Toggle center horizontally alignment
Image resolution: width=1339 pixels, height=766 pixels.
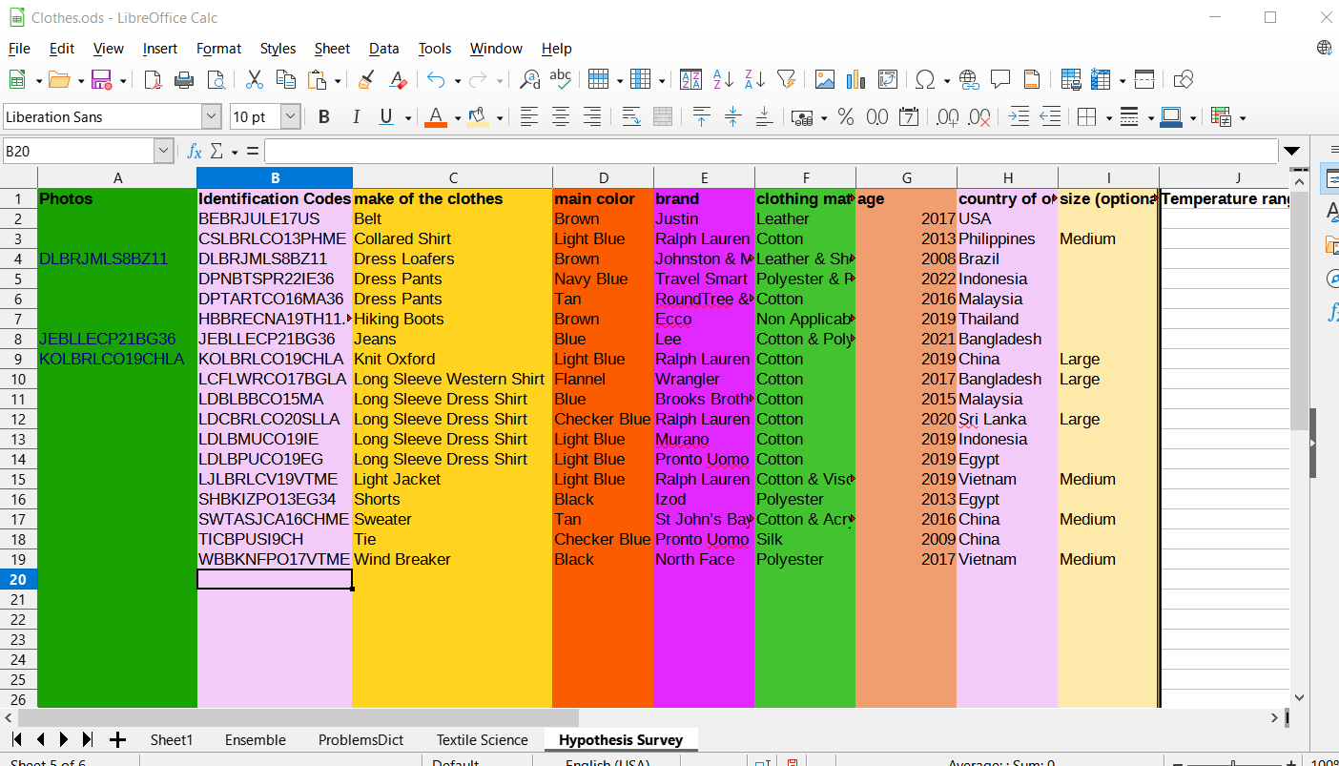[561, 117]
